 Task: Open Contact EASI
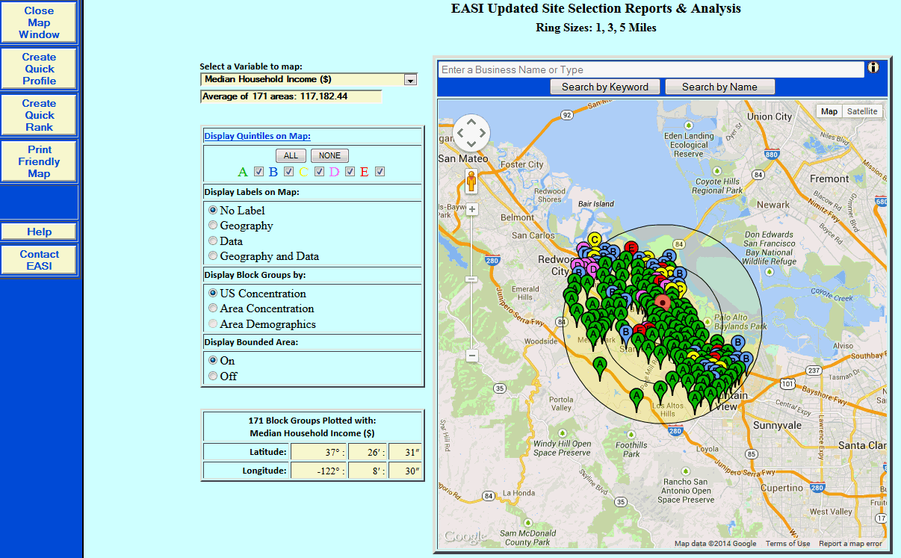point(39,260)
